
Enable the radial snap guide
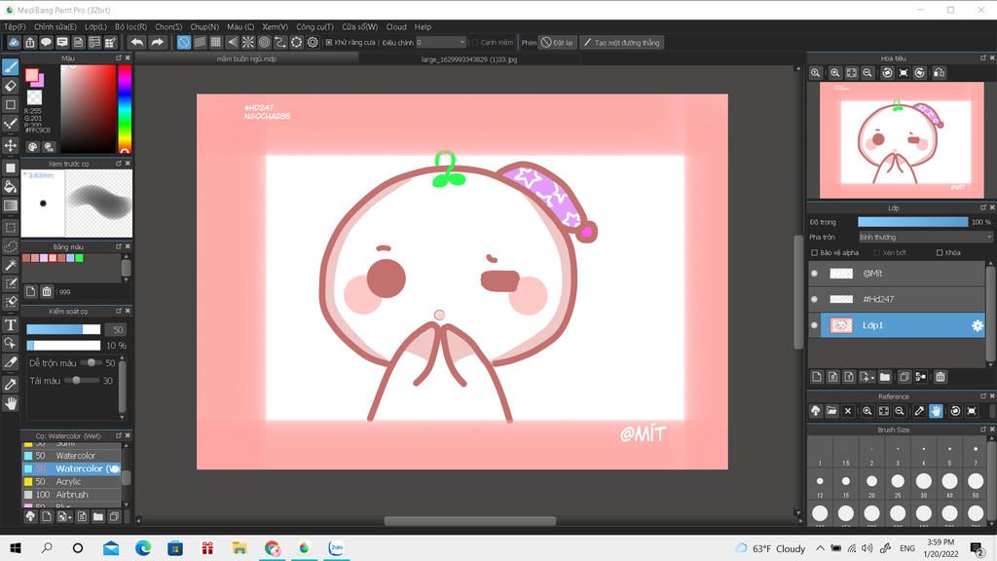point(248,43)
